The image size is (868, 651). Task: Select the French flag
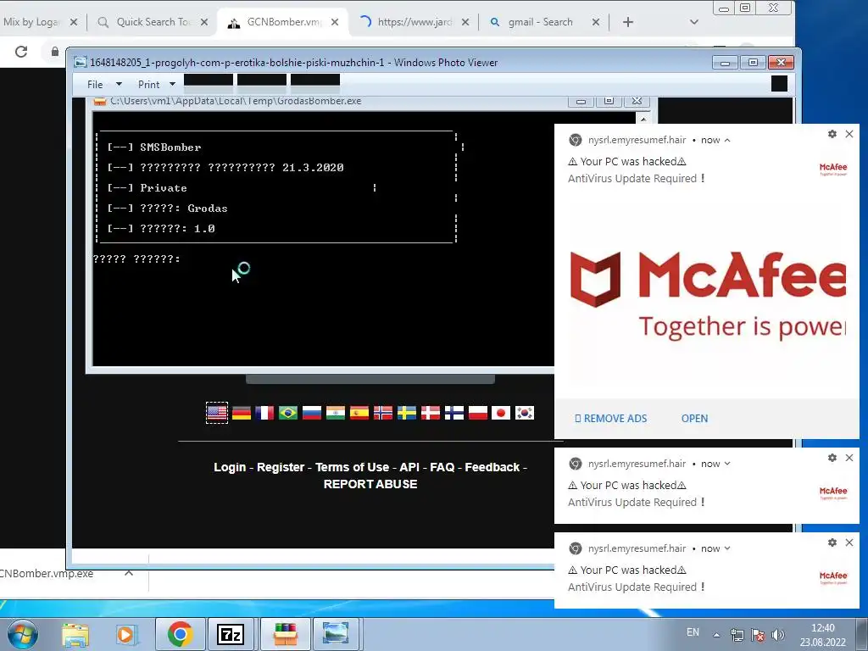264,413
